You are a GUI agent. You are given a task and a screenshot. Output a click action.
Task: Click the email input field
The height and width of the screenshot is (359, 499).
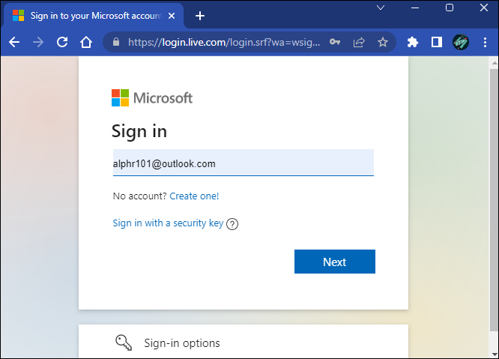[x=244, y=163]
